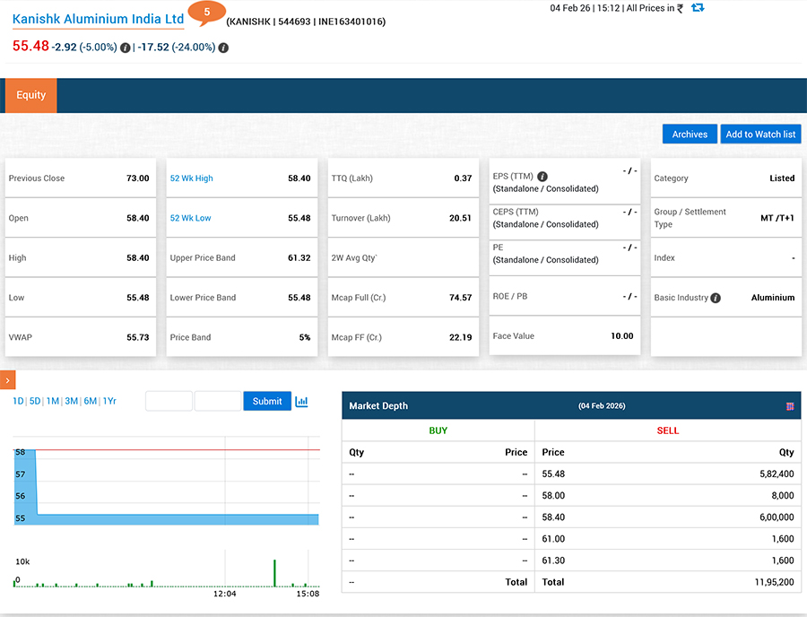Click the circled 5 badge near company name

[205, 13]
